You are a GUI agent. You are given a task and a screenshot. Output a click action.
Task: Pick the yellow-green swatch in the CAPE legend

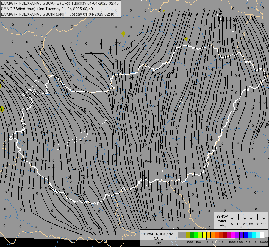click(200, 235)
